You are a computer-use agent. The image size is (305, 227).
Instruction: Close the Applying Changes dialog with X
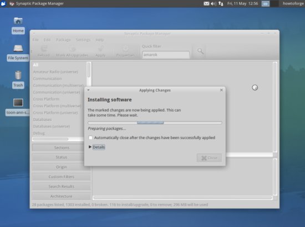click(x=221, y=90)
